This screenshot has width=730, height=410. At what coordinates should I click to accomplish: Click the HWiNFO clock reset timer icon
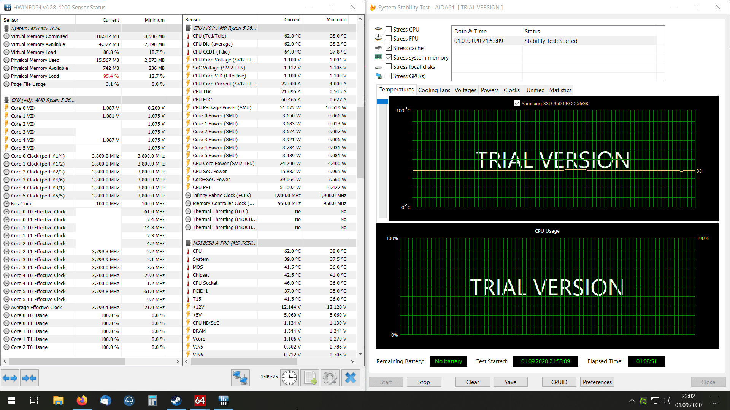(289, 378)
